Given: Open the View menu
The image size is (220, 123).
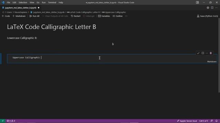Looking at the screenshot, I should (x=32, y=2).
